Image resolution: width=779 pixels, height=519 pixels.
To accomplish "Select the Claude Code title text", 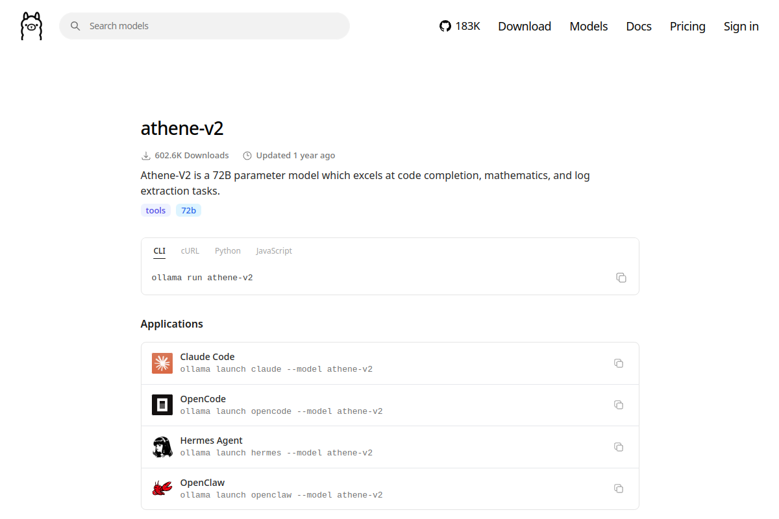I will coord(207,357).
